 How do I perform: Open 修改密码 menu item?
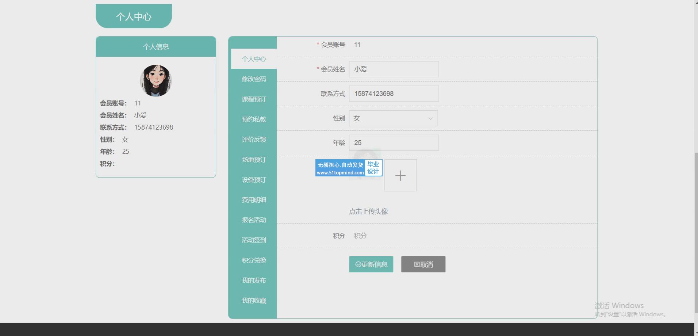pos(254,79)
